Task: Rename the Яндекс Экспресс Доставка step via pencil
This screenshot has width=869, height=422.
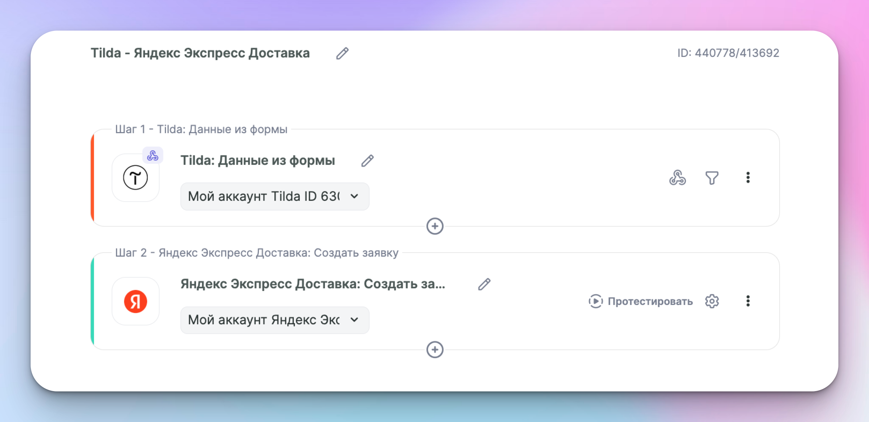Action: (484, 284)
